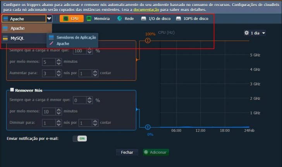Adjust the 5 minutos stepper arrows
Image resolution: width=282 pixels, height=167 pixels.
pyautogui.click(x=58, y=62)
